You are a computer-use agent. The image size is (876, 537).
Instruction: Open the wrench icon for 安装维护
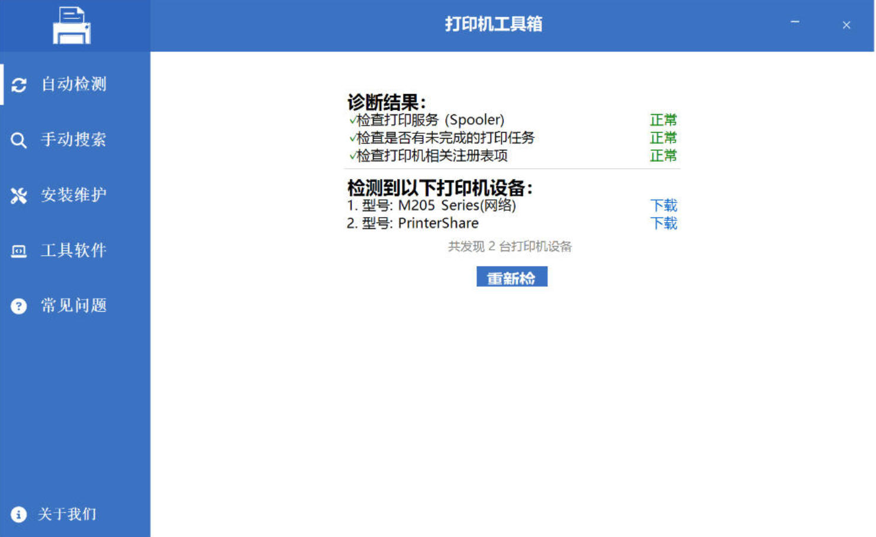point(18,195)
